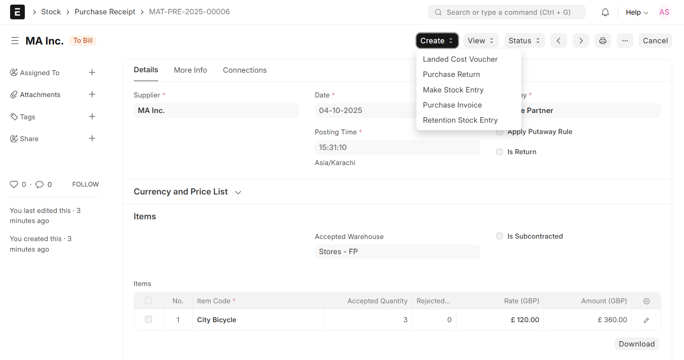Open the three-dots more options menu
Screen dimensions: 684x360
click(x=625, y=41)
